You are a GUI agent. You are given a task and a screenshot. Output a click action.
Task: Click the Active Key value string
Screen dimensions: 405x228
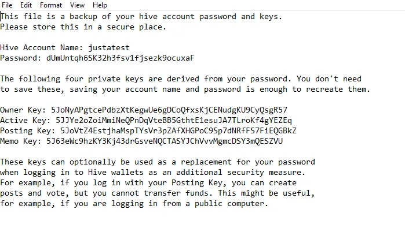coord(174,121)
